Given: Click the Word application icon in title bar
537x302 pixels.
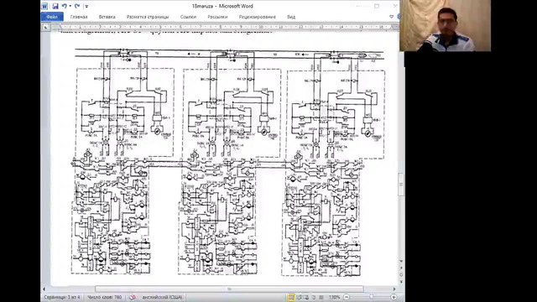Looking at the screenshot, I should 44,6.
